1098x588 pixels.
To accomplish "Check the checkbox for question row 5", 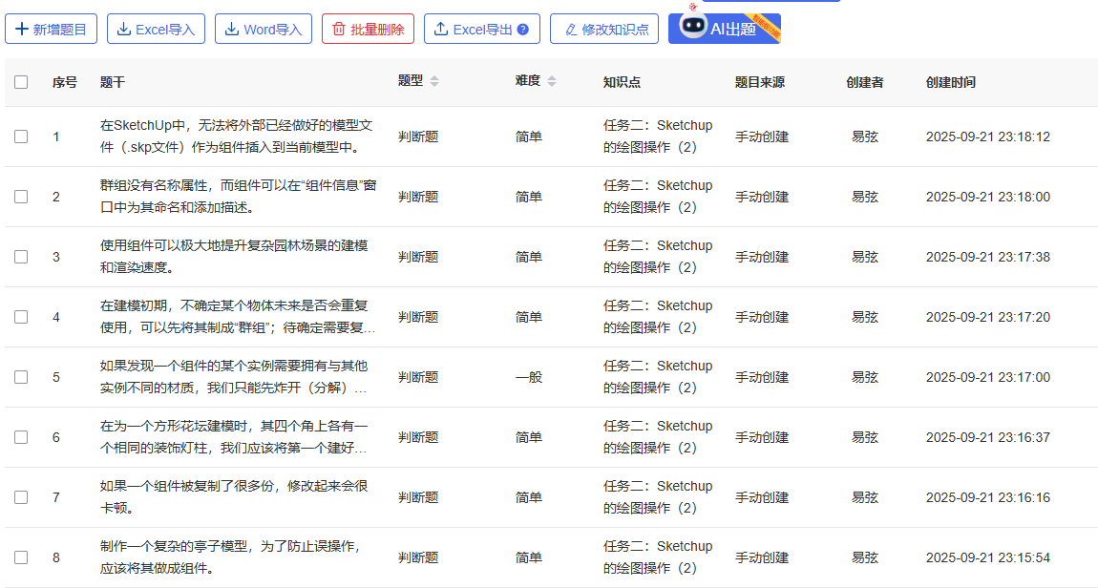I will [21, 377].
